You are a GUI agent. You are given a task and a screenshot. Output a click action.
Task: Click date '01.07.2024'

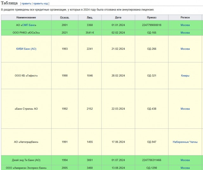click(x=118, y=160)
